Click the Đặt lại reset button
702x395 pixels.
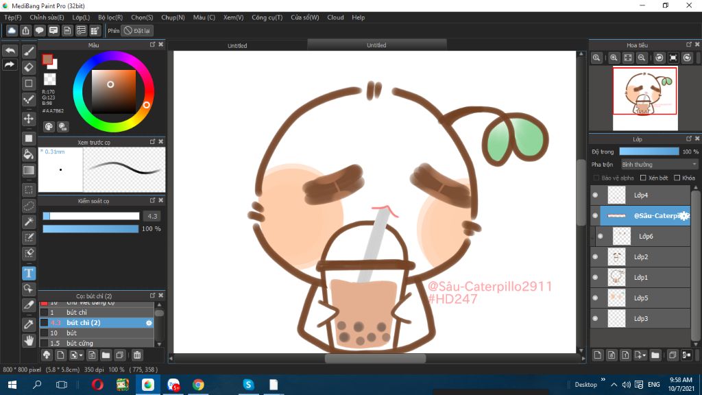[137, 30]
